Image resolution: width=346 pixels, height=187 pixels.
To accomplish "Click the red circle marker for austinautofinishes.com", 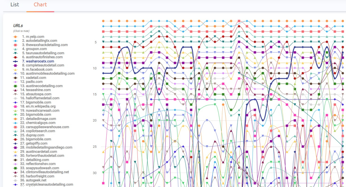I will pos(15,57).
